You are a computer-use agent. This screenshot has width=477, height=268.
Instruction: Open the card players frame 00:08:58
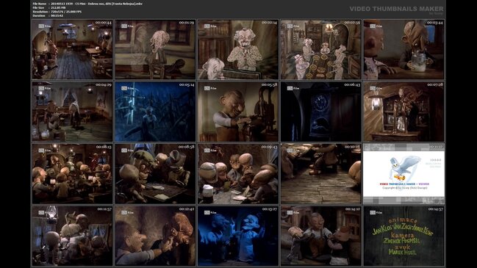pos(155,174)
